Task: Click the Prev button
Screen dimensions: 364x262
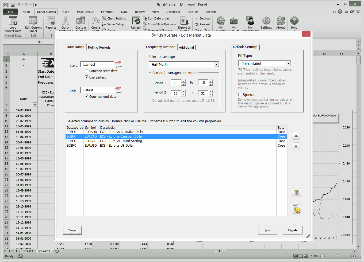Action: [x=267, y=230]
